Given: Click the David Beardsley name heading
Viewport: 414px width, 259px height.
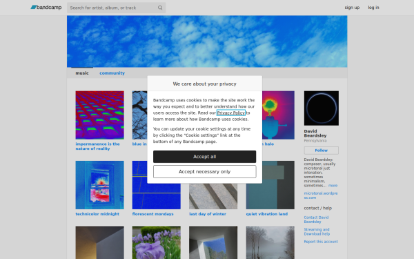Looking at the screenshot, I should [315, 133].
